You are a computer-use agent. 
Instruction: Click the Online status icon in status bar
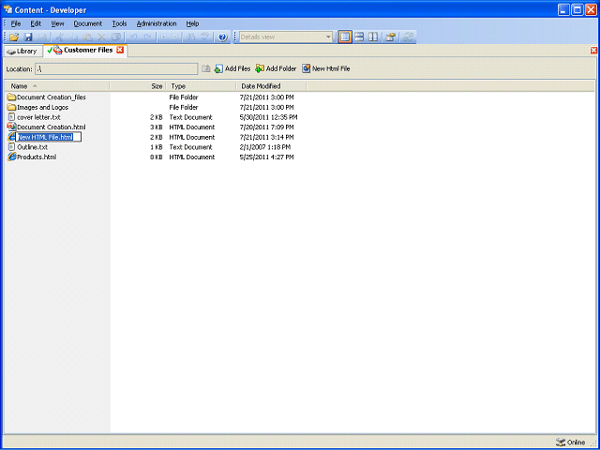click(x=561, y=442)
